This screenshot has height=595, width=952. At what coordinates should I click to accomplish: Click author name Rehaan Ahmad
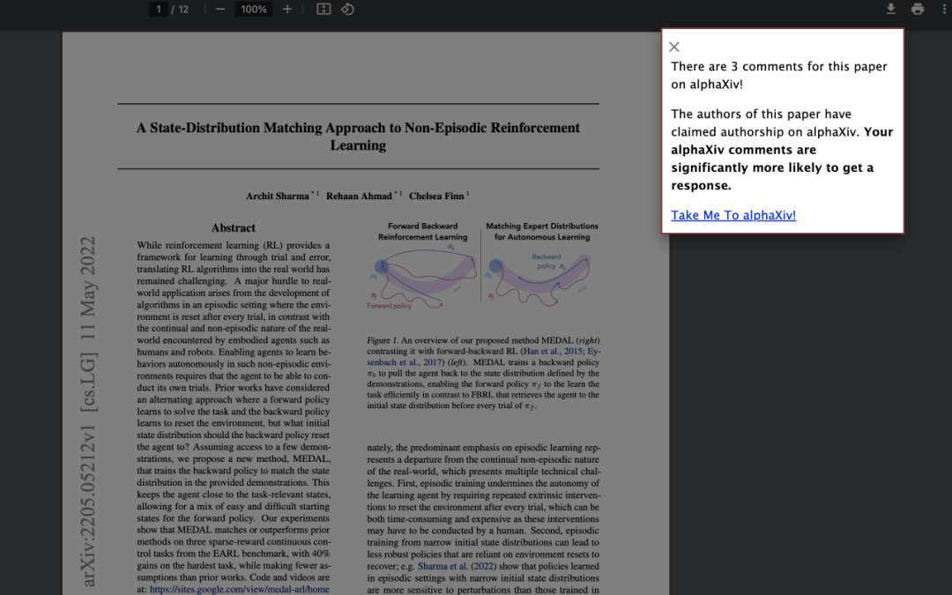359,196
